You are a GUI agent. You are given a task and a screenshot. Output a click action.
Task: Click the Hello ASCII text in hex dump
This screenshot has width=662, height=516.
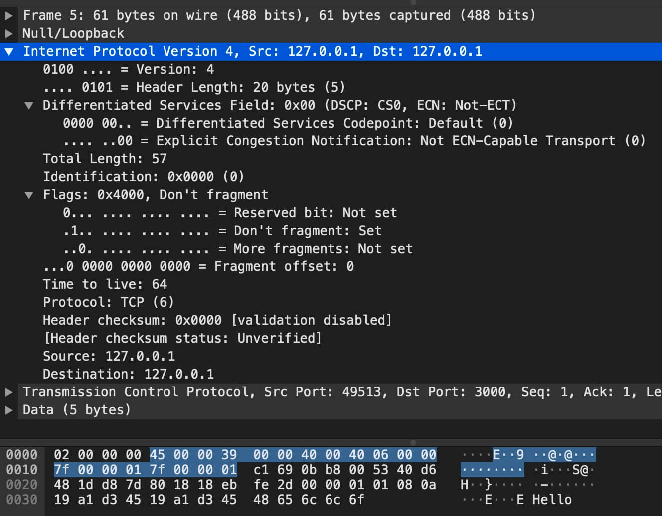pyautogui.click(x=552, y=499)
